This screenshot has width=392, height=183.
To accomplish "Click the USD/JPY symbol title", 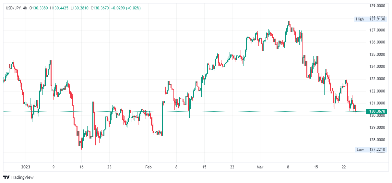I will tap(14, 8).
